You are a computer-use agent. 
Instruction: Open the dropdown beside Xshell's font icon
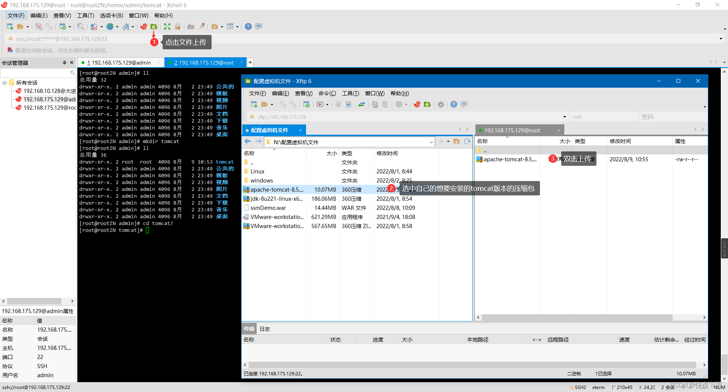[x=133, y=27]
